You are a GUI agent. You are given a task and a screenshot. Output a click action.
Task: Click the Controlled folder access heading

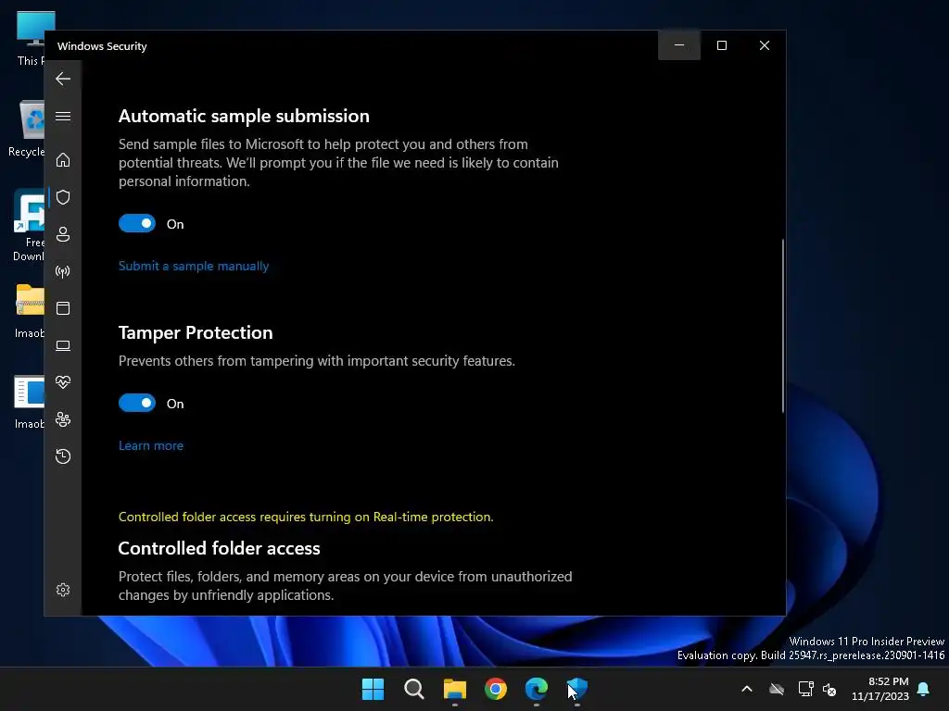tap(219, 548)
